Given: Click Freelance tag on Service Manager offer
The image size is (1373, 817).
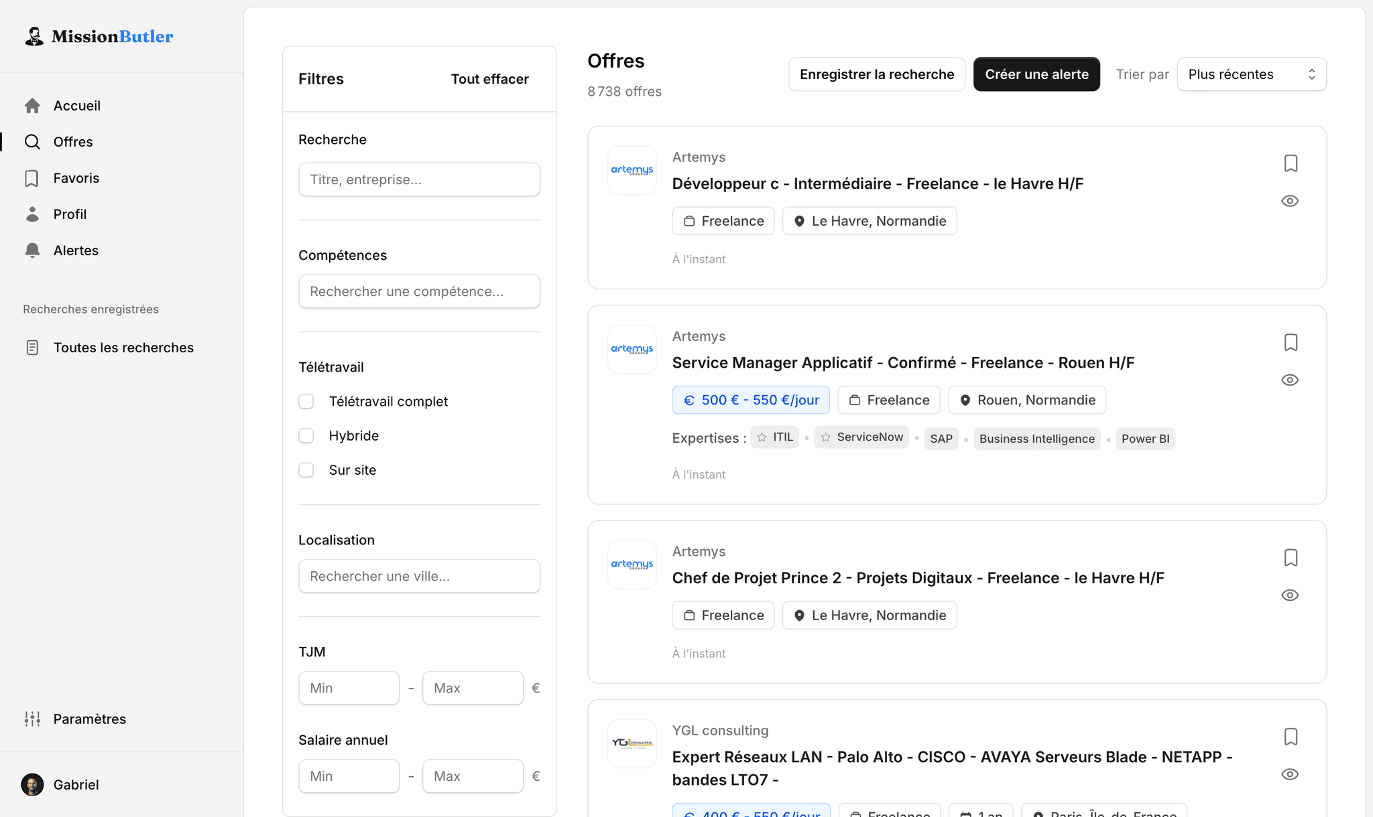Looking at the screenshot, I should tap(889, 400).
